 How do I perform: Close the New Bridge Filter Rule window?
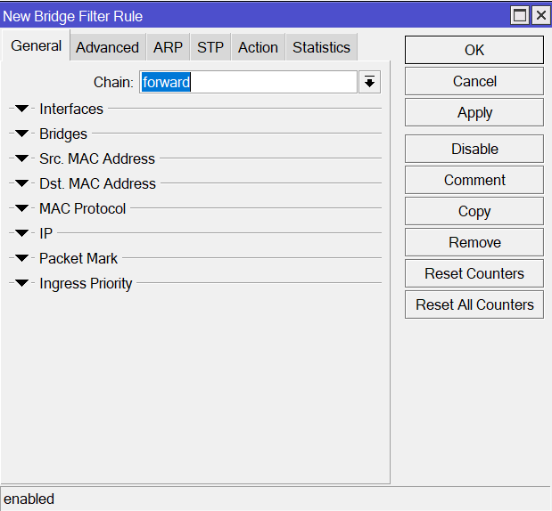pyautogui.click(x=541, y=15)
